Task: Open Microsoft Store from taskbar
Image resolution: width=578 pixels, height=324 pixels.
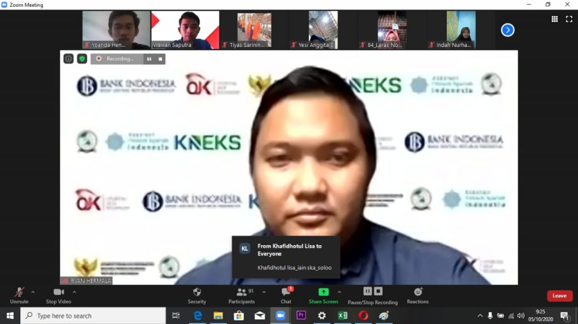Action: tap(239, 316)
